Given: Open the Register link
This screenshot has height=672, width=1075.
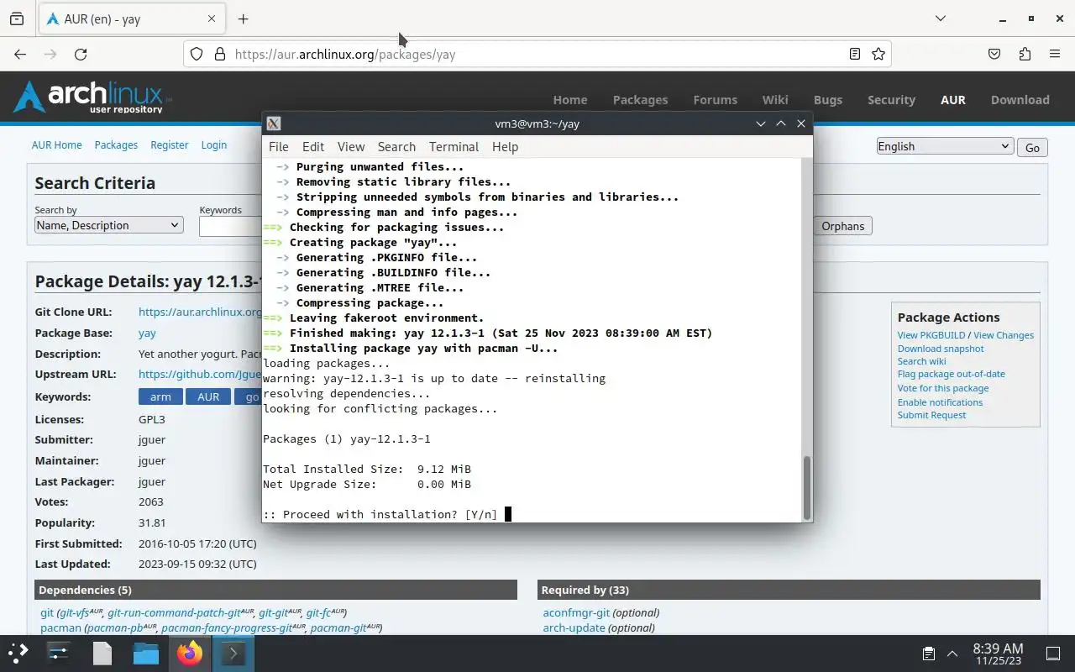Looking at the screenshot, I should click(x=170, y=144).
